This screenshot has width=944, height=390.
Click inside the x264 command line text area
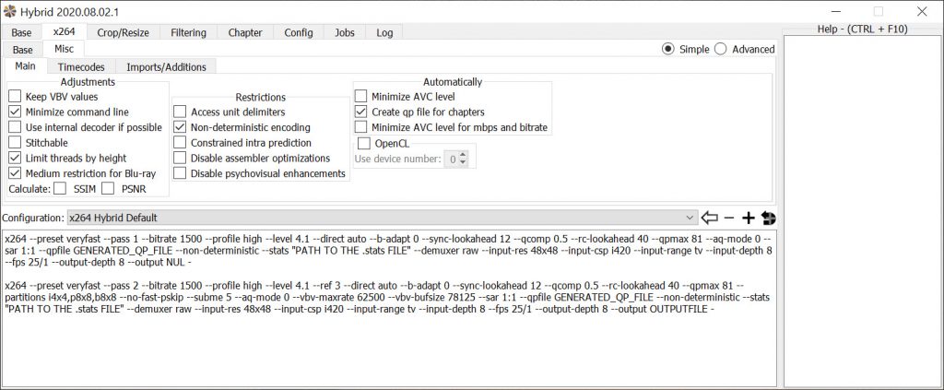click(390, 308)
